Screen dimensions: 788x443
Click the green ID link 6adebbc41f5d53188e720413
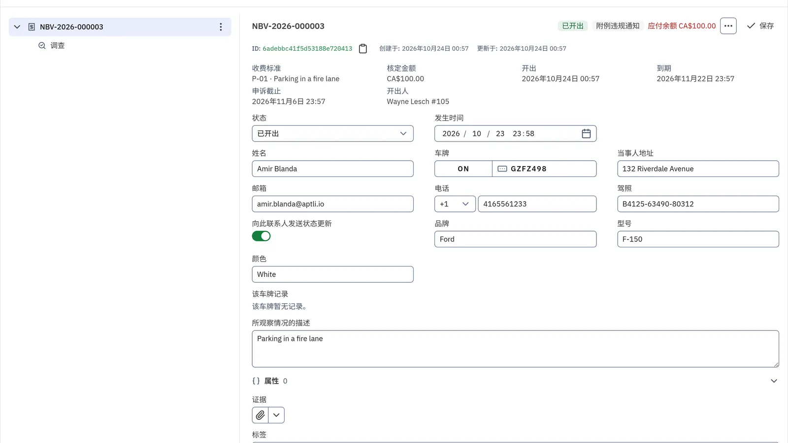point(307,49)
